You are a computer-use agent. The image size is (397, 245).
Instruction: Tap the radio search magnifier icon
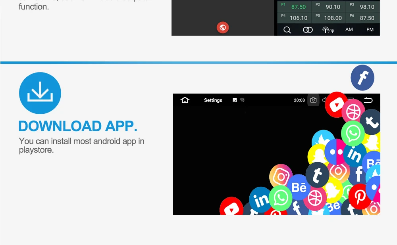click(x=287, y=30)
